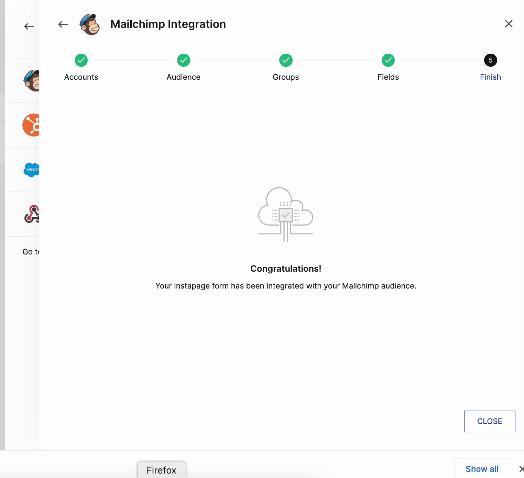Click the back arrow in background panel
The image size is (524, 478).
(29, 26)
